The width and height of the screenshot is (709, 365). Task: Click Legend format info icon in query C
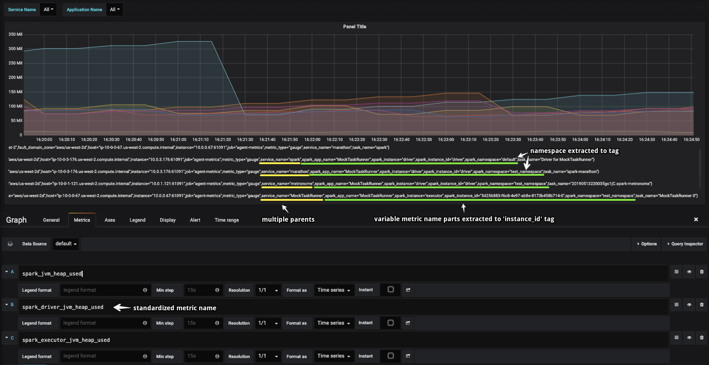[x=145, y=356]
